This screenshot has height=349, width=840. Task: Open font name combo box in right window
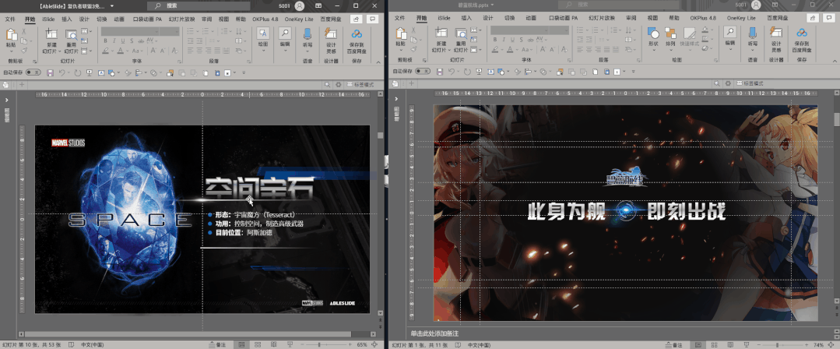click(x=520, y=30)
